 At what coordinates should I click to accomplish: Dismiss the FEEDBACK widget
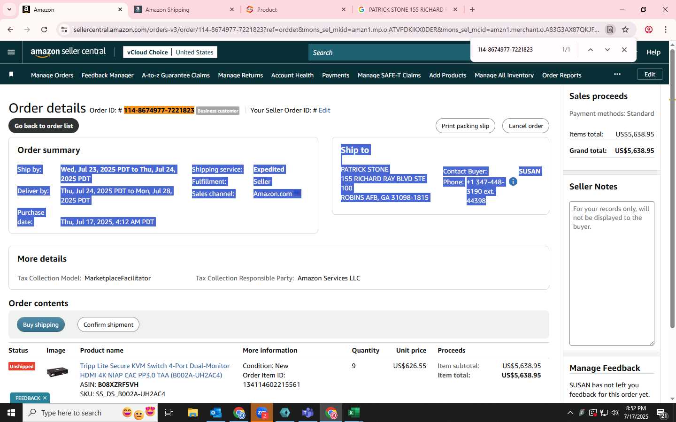pos(45,398)
